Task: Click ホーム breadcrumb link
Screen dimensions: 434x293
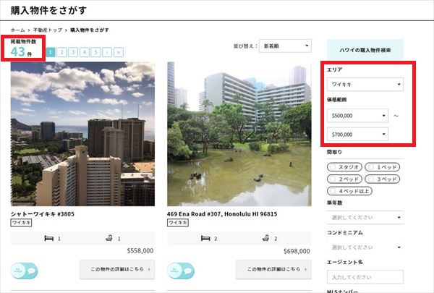Action: tap(17, 30)
